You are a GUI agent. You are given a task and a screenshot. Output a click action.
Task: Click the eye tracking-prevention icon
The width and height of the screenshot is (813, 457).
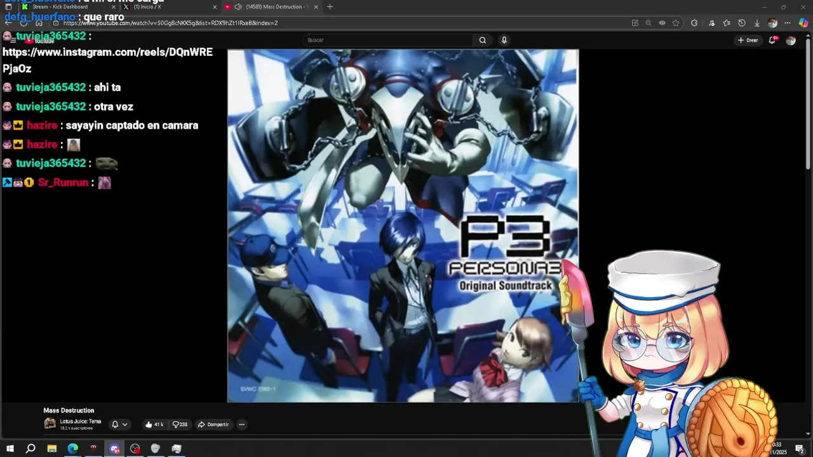click(662, 23)
